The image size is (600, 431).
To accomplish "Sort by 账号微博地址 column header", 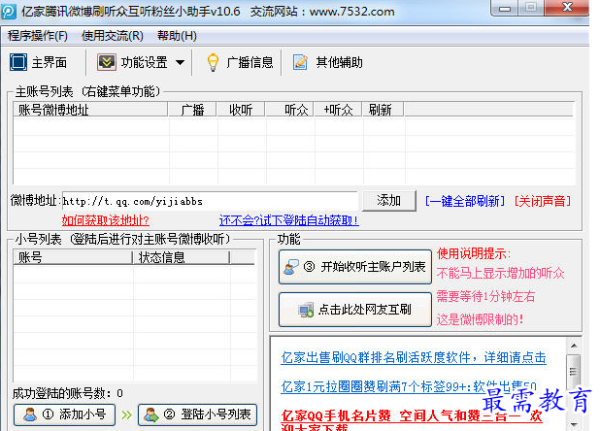I will pyautogui.click(x=90, y=110).
